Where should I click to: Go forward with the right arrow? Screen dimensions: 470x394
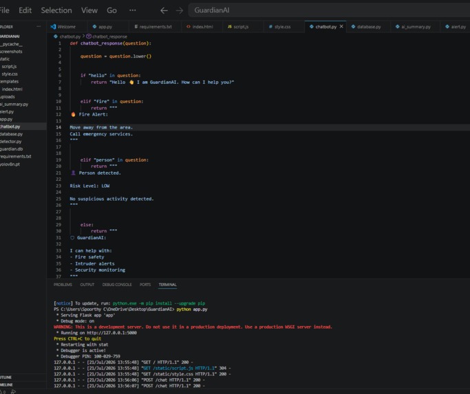point(180,10)
